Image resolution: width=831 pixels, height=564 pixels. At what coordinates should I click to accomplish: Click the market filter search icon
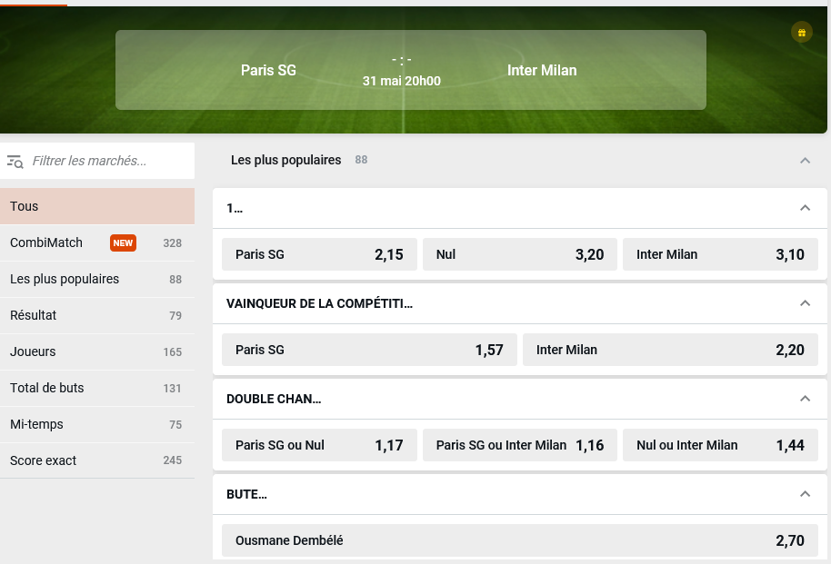15,162
